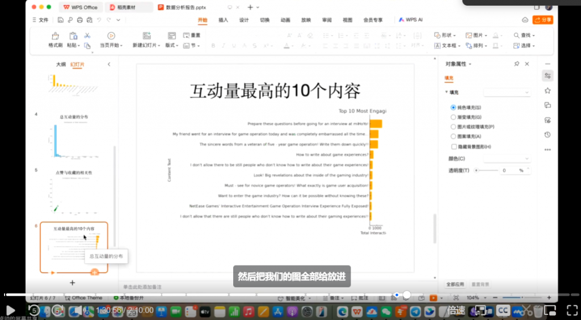Click Apply to All (全部应用) button
The height and width of the screenshot is (320, 581).
(x=455, y=284)
